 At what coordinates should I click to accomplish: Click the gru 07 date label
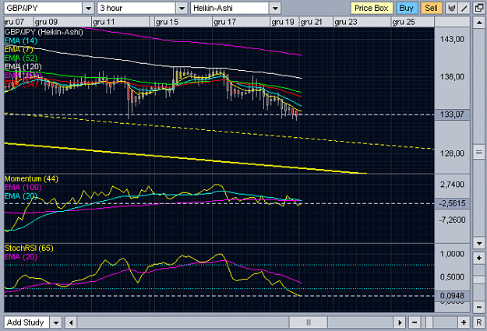14,22
